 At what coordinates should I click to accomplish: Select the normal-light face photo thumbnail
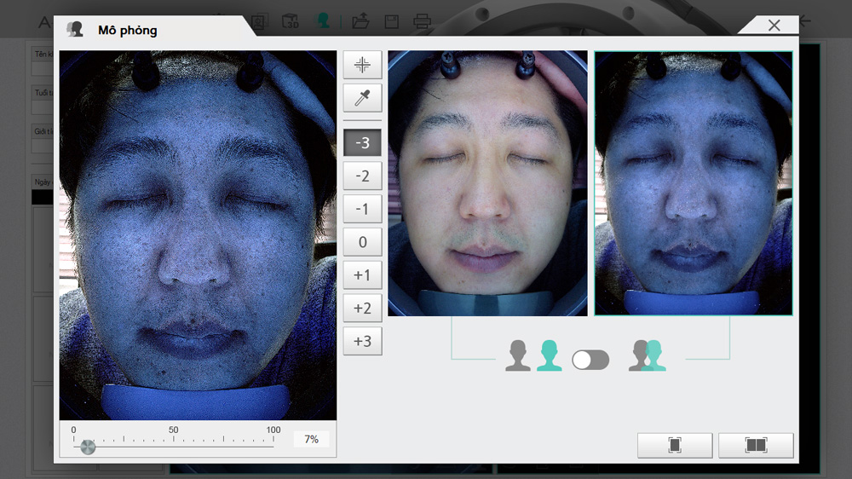487,183
